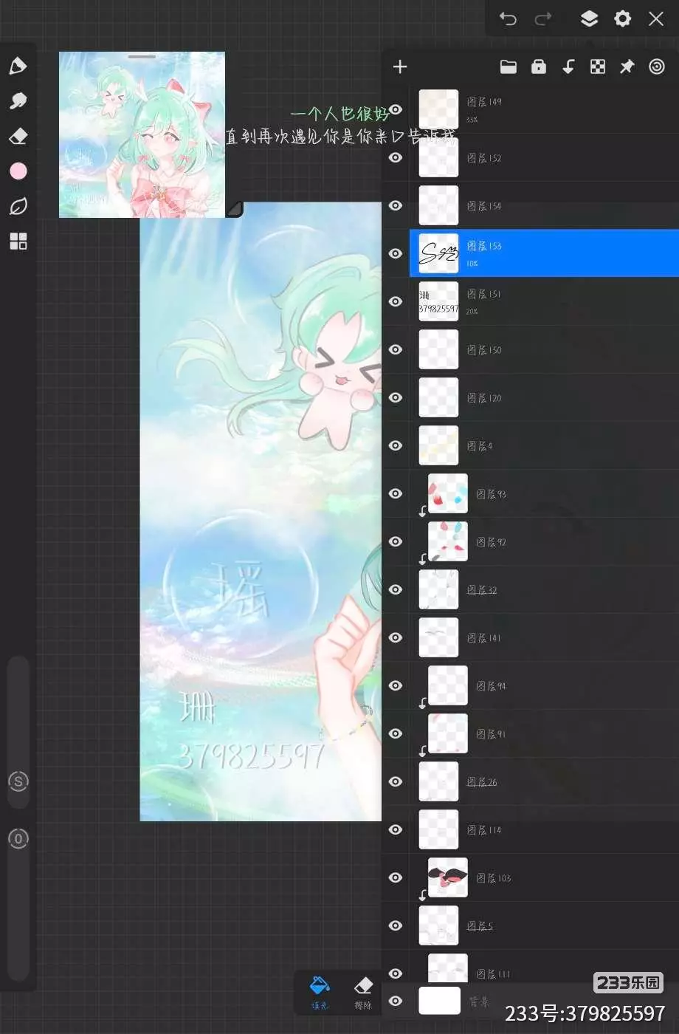The height and width of the screenshot is (1034, 679).
Task: Toggle eye icon for 图层150
Action: (396, 349)
